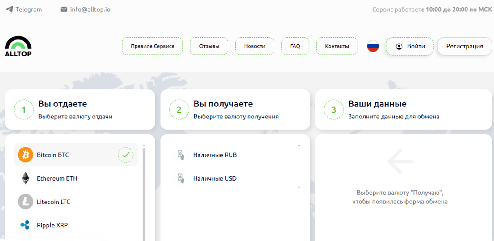Click the Bitcoin BTC coin icon

pyautogui.click(x=25, y=155)
